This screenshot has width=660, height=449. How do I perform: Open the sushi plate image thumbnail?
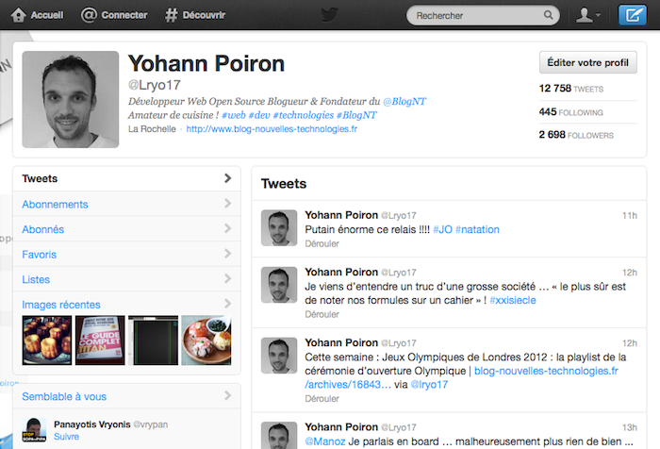coord(206,340)
